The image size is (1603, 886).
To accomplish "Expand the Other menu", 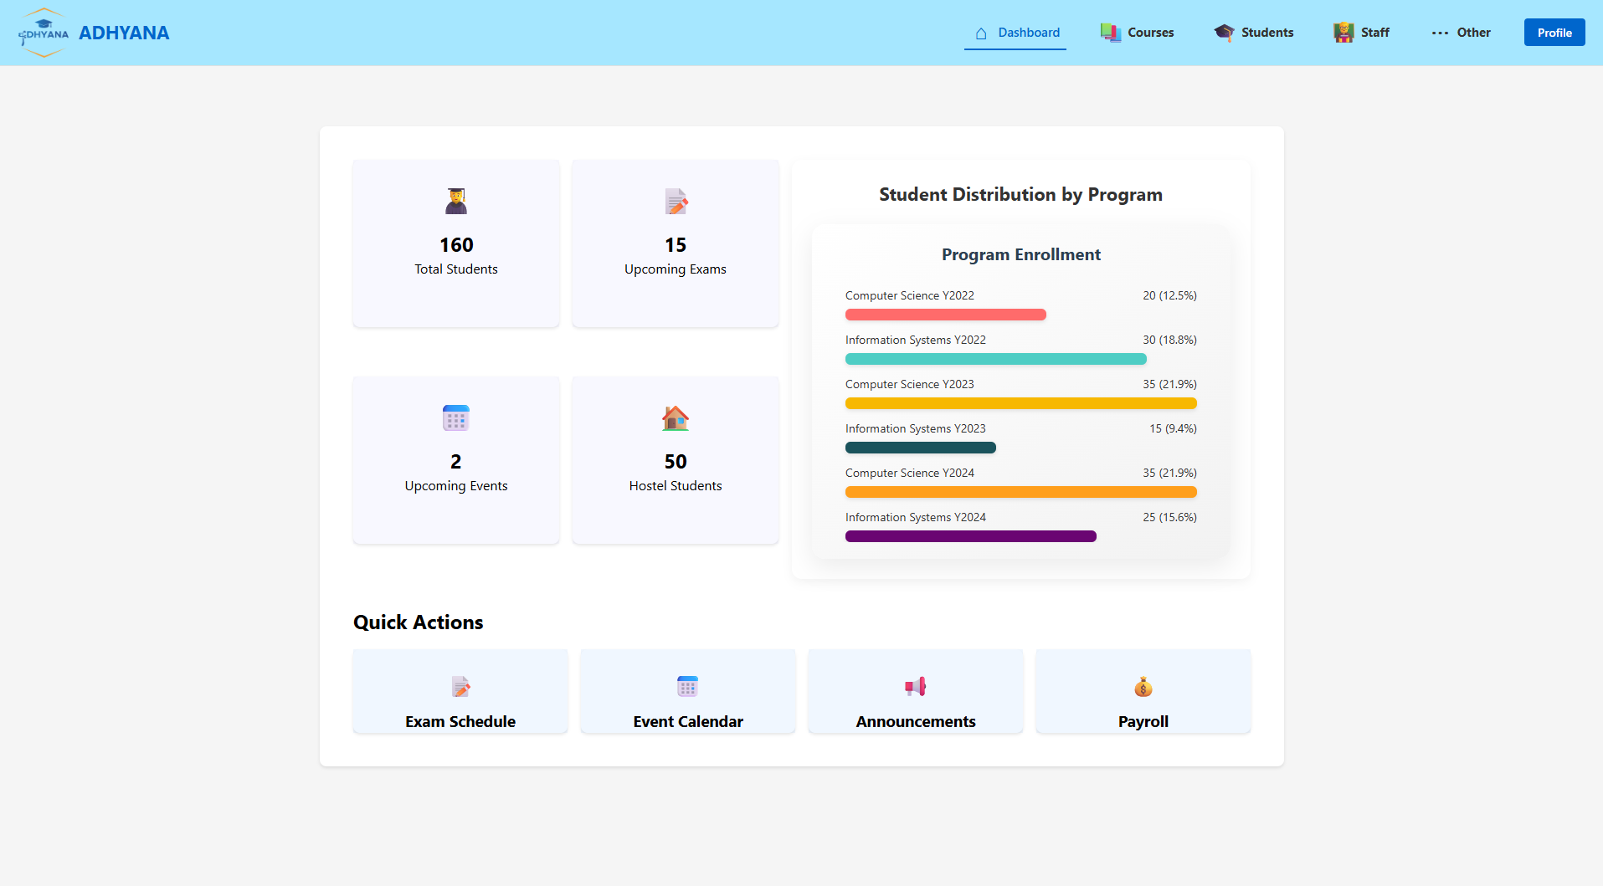I will coord(1461,33).
